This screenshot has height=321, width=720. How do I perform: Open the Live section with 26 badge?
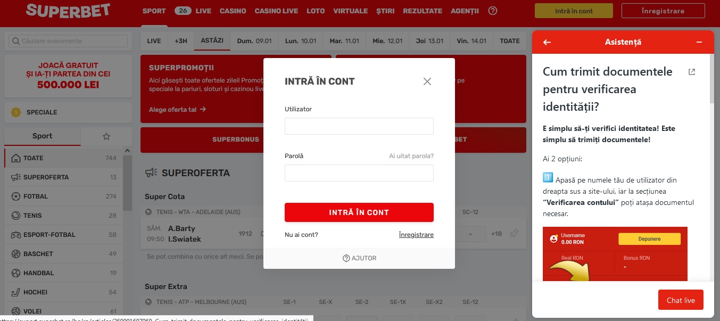coord(193,11)
